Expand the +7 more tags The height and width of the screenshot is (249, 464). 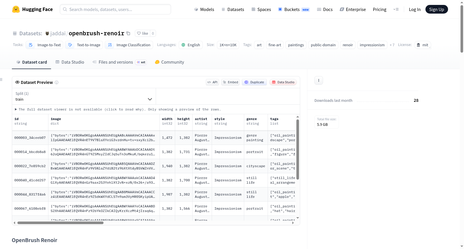(x=392, y=45)
